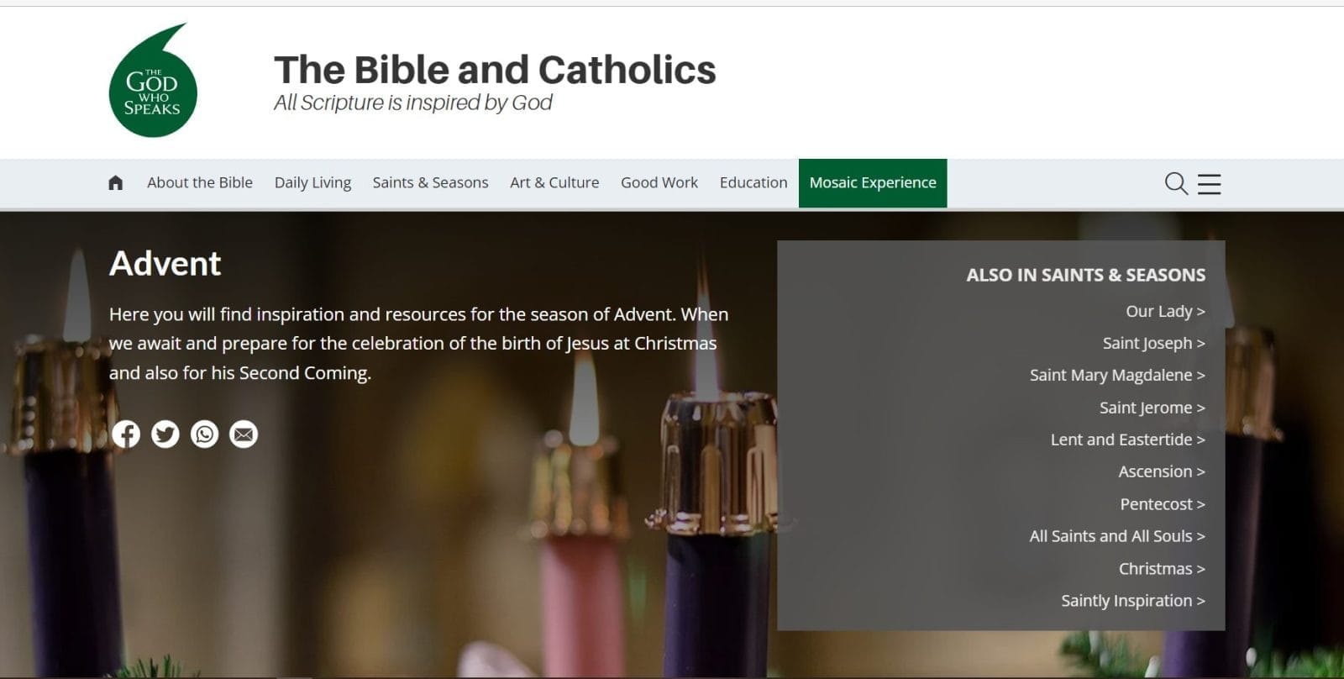This screenshot has width=1344, height=679.
Task: Open Daily Living menu
Action: tap(312, 183)
